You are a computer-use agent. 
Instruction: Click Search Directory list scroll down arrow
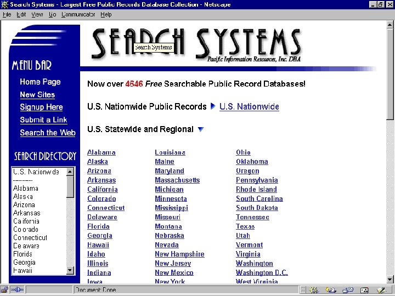coord(70,270)
